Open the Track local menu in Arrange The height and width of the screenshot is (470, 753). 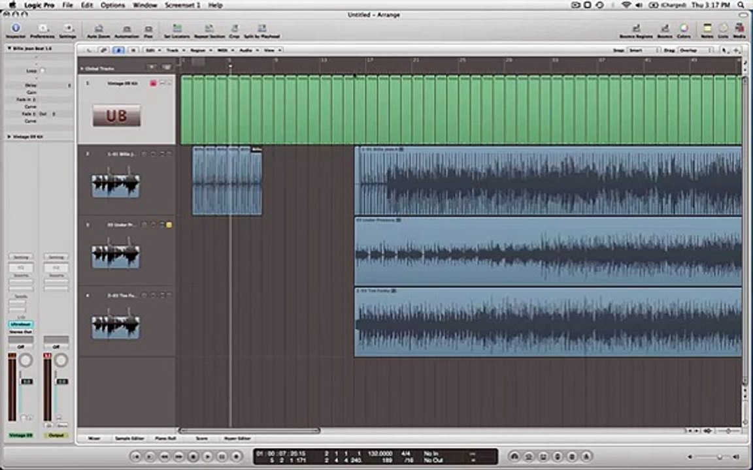pyautogui.click(x=174, y=50)
